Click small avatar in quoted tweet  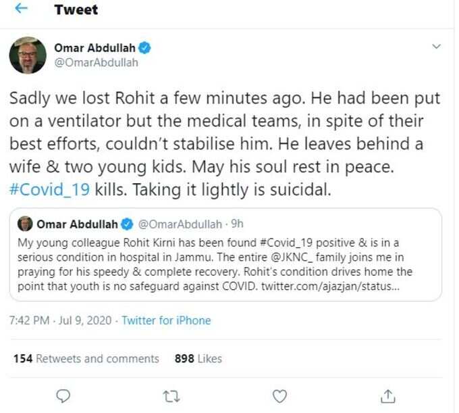[25, 224]
